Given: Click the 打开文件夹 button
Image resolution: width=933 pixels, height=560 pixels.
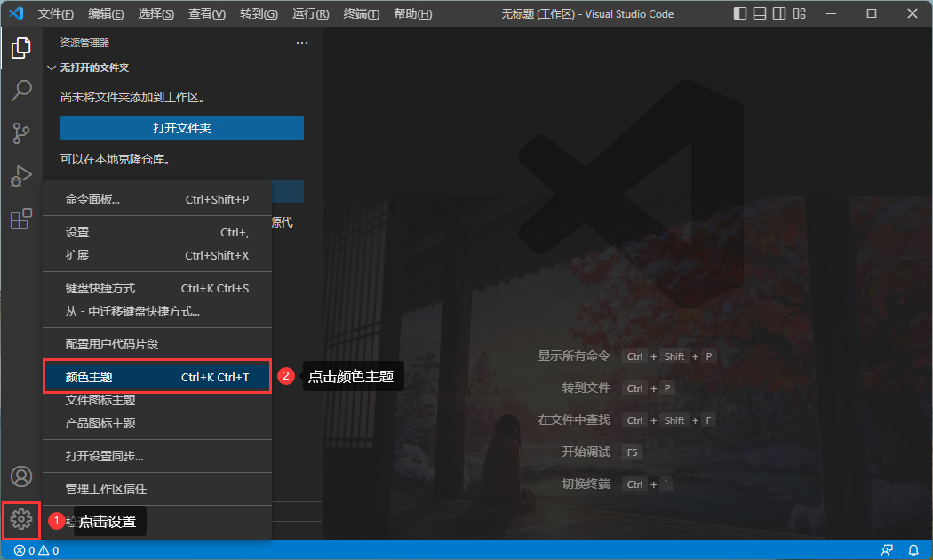Looking at the screenshot, I should tap(181, 128).
